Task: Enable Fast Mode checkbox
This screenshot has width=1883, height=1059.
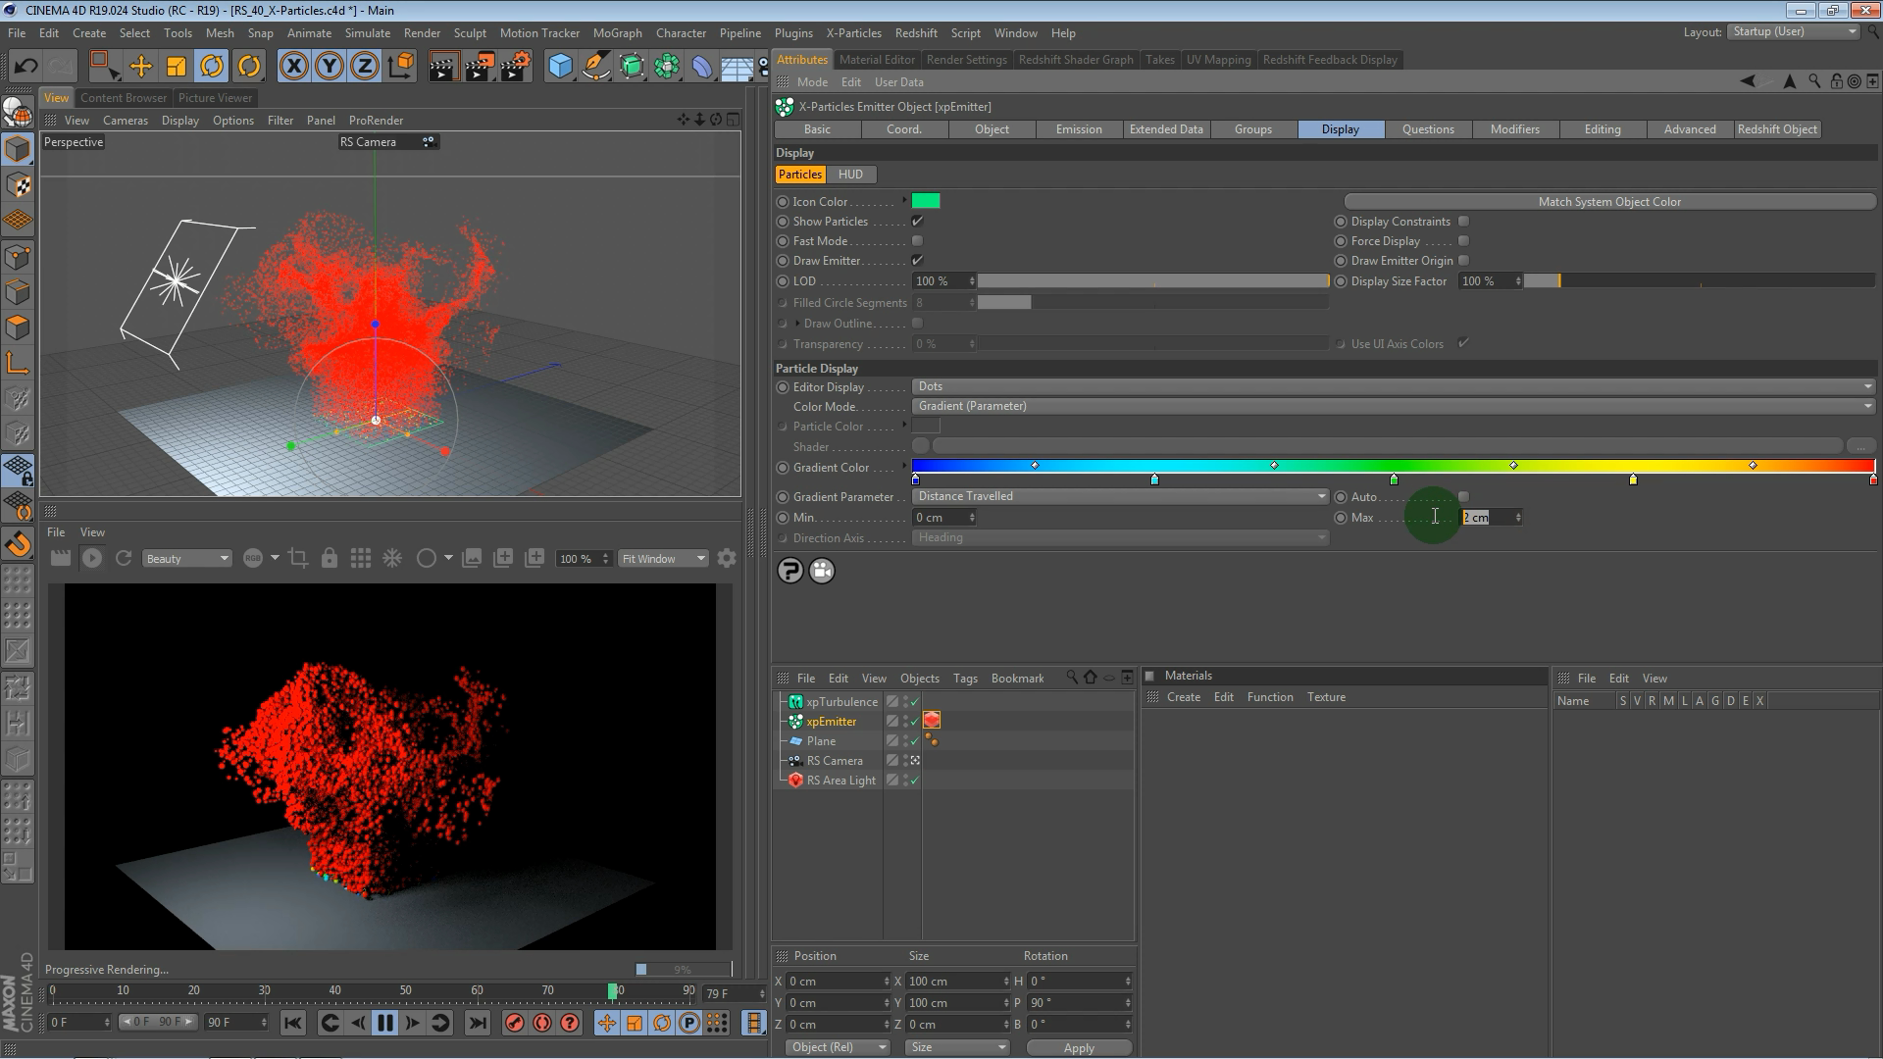Action: (917, 241)
